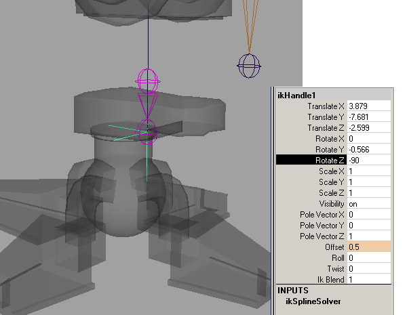Click the Scale Z value field
This screenshot has width=407, height=315.
(x=369, y=193)
